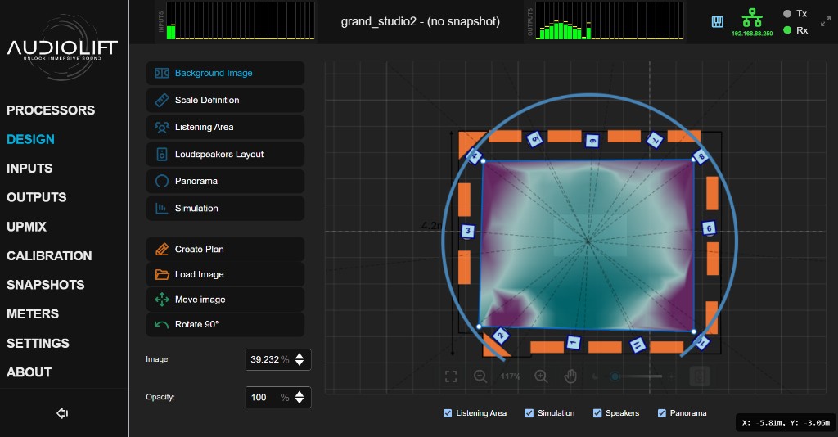Viewport: 838px width, 437px height.
Task: Click the X Y coordinates readout
Action: [x=786, y=422]
